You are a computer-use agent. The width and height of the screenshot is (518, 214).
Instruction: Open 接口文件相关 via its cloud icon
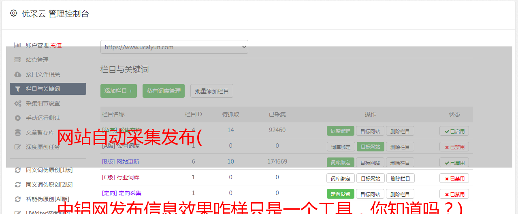coord(18,74)
